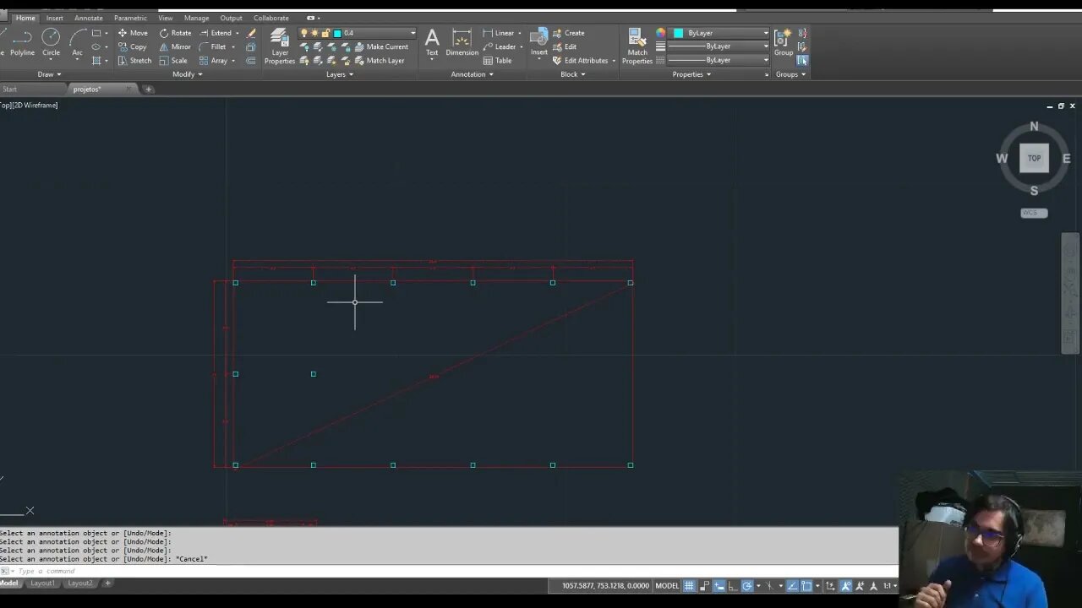
Task: Activate the Circle drawing tool
Action: [x=51, y=42]
